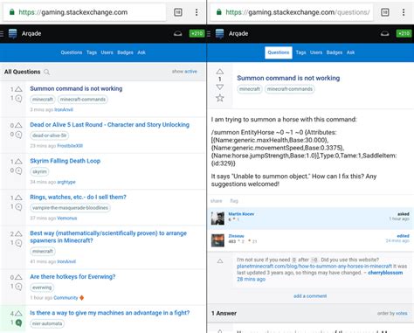Click the everwing tag
The height and width of the screenshot is (333, 414).
[x=42, y=288]
